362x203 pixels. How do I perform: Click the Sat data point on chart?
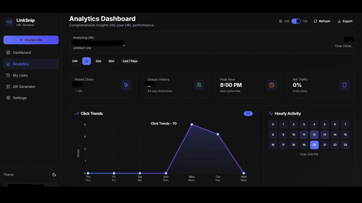click(140, 173)
